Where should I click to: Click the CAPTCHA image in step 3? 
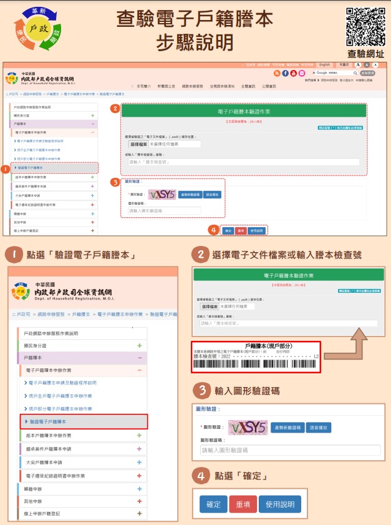click(247, 428)
